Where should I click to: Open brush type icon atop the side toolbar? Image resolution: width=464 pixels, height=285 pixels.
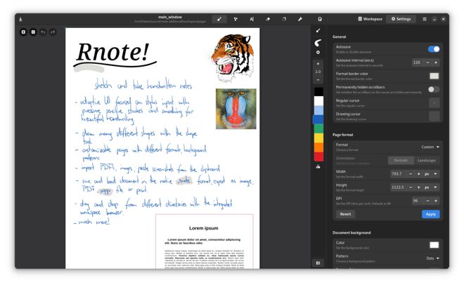[x=318, y=30]
